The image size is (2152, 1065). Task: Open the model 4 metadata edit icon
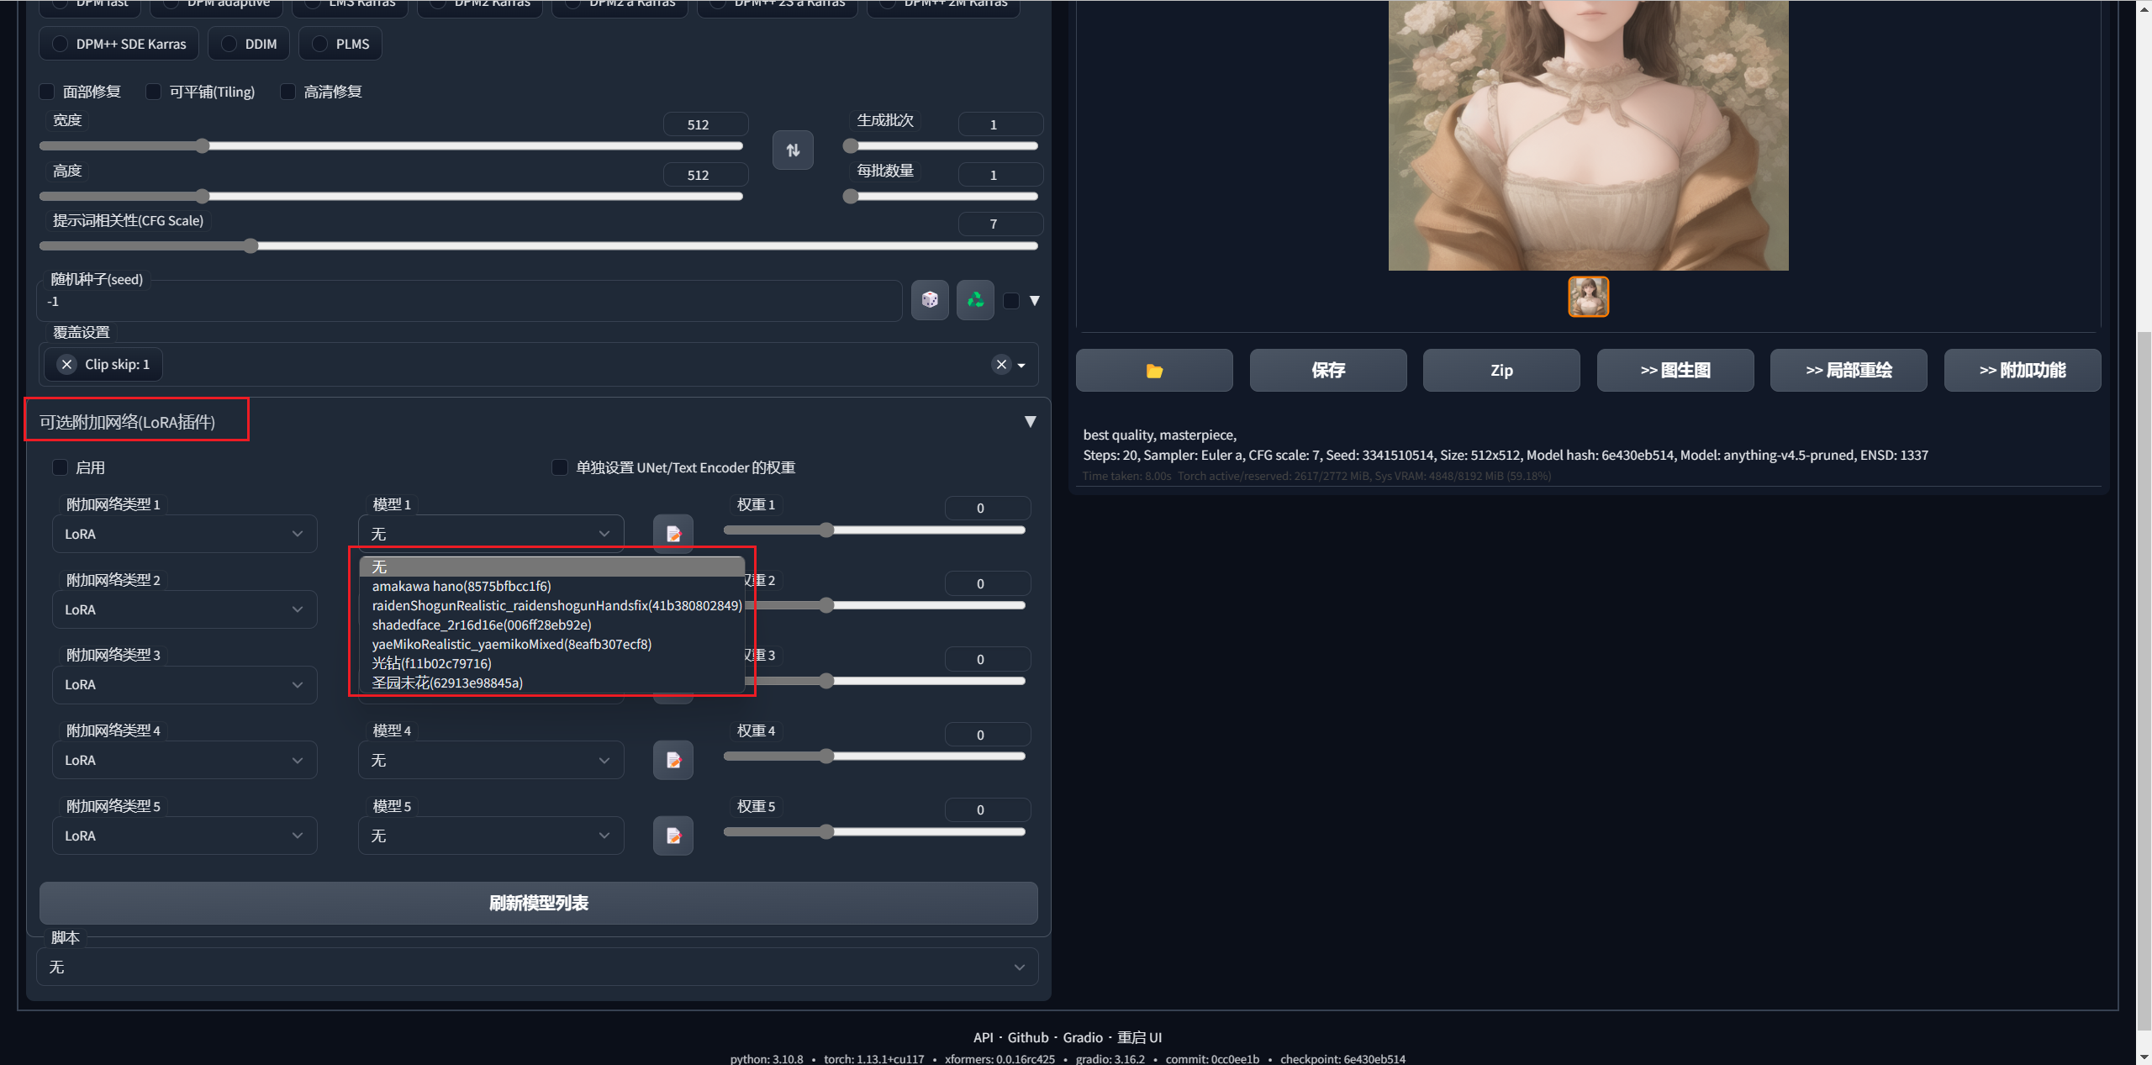coord(673,760)
